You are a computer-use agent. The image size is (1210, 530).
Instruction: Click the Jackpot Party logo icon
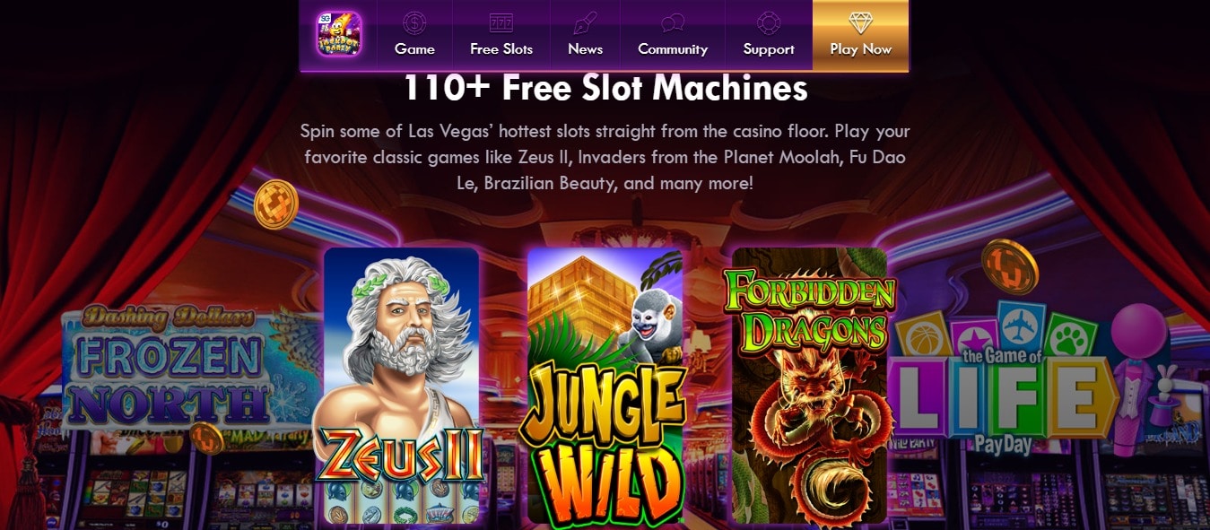click(339, 34)
